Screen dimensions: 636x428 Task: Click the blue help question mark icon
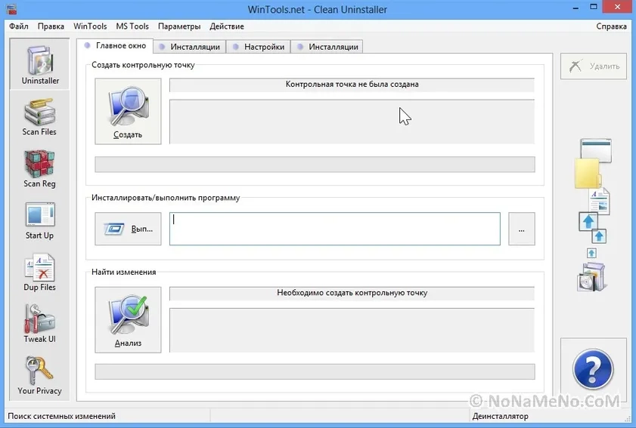pyautogui.click(x=593, y=370)
